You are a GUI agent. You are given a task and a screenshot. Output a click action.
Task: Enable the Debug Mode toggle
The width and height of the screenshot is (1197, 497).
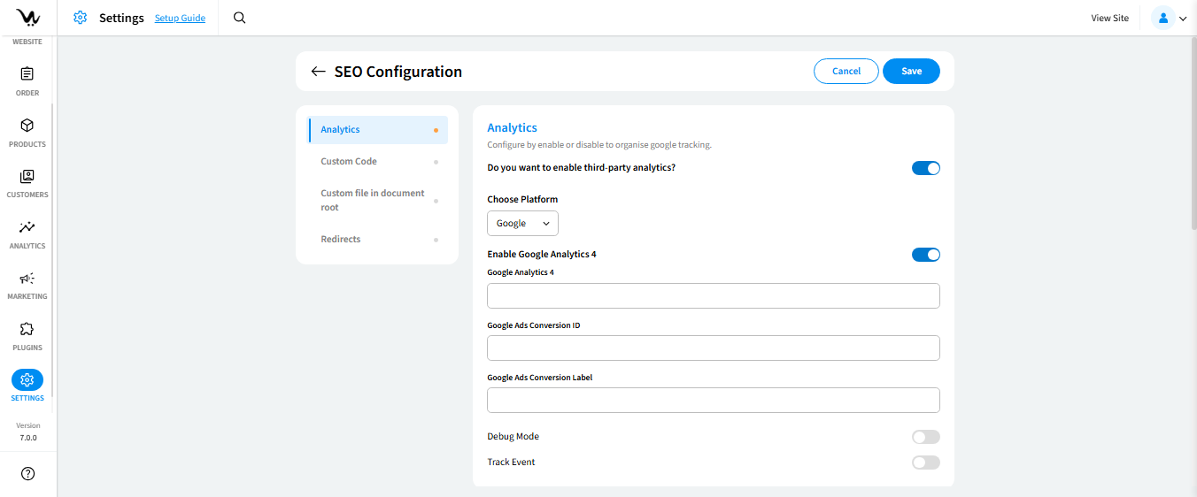pyautogui.click(x=925, y=437)
